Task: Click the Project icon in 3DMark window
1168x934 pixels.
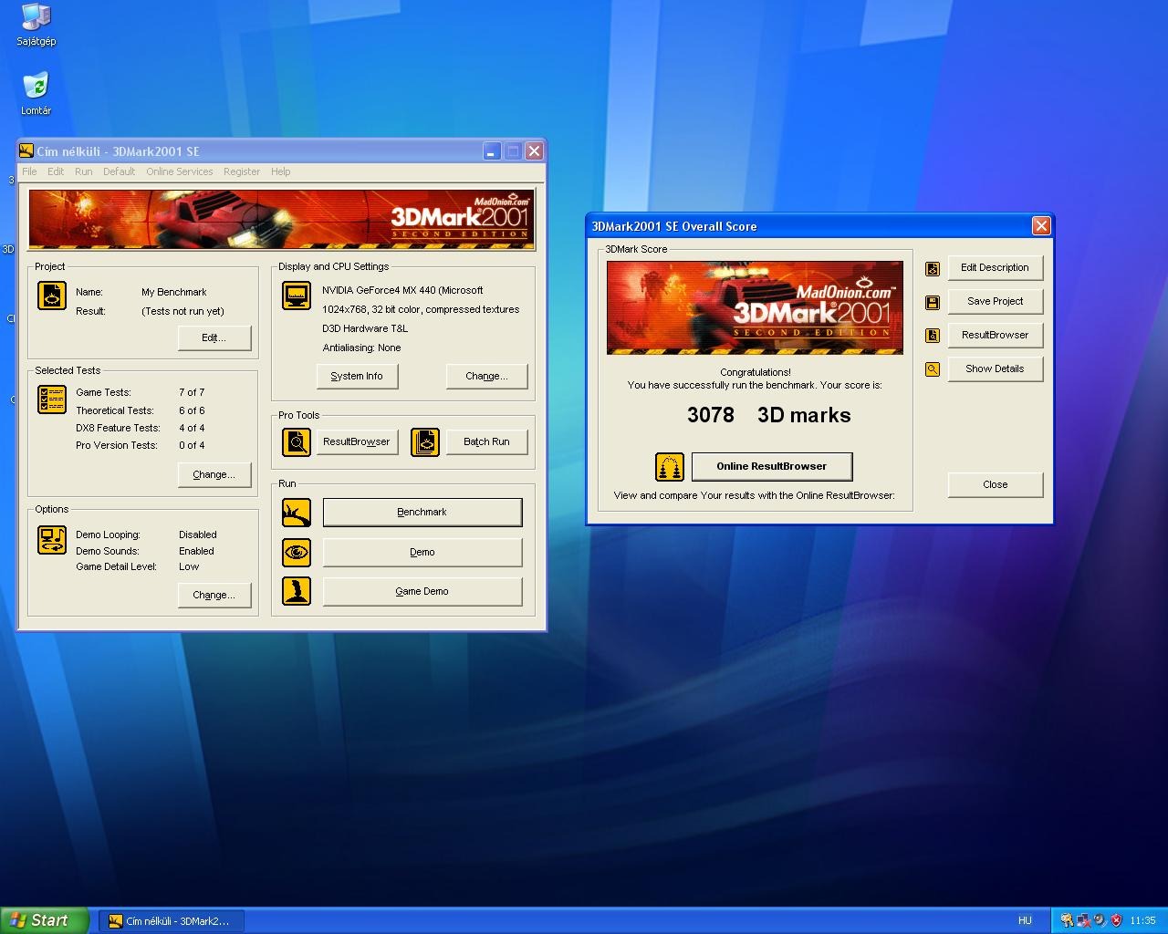Action: (x=52, y=296)
